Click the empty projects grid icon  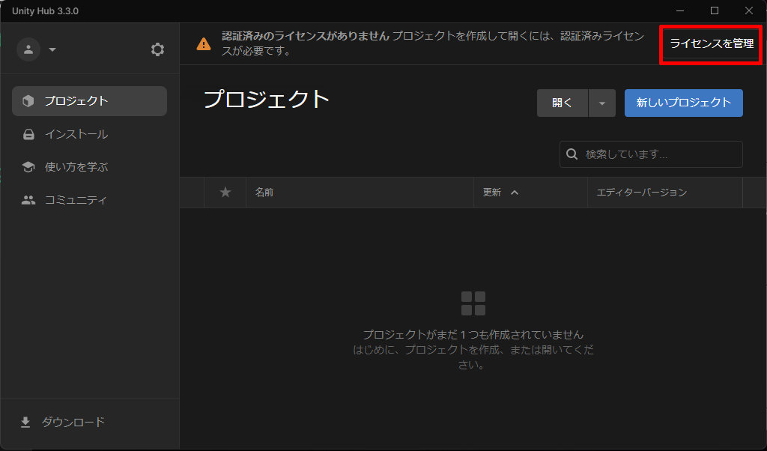(473, 303)
